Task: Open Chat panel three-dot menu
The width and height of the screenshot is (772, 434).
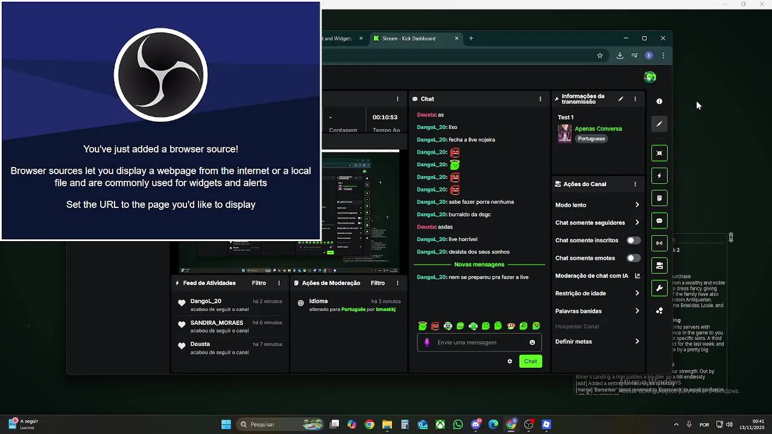Action: pyautogui.click(x=540, y=99)
